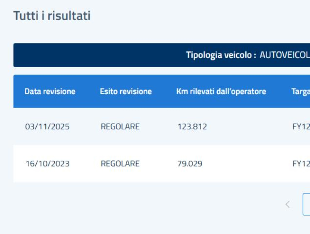The height and width of the screenshot is (234, 310).
Task: Select the 16/10/2023 revision date cell
Action: point(47,163)
